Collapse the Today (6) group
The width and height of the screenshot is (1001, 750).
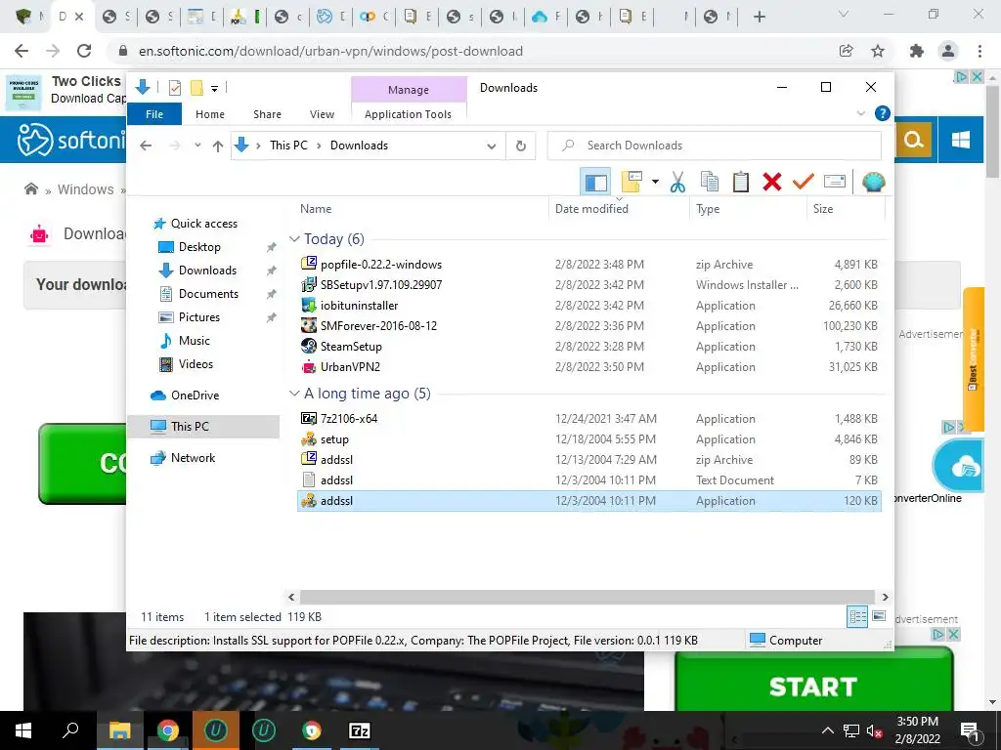[294, 239]
